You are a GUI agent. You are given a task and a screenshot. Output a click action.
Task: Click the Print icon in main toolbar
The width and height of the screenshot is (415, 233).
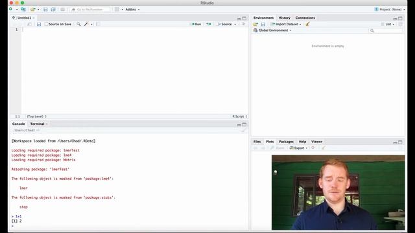coord(63,10)
